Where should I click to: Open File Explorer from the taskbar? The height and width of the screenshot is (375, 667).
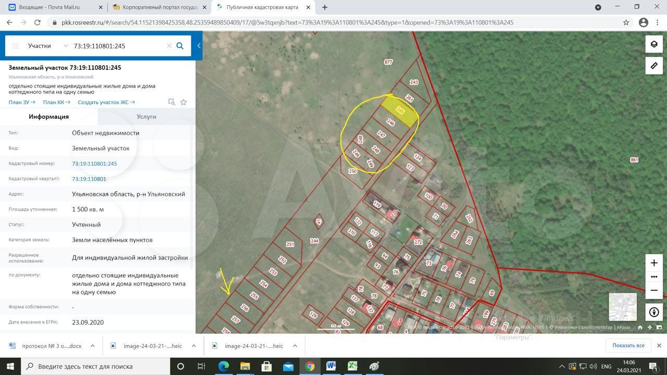245,366
